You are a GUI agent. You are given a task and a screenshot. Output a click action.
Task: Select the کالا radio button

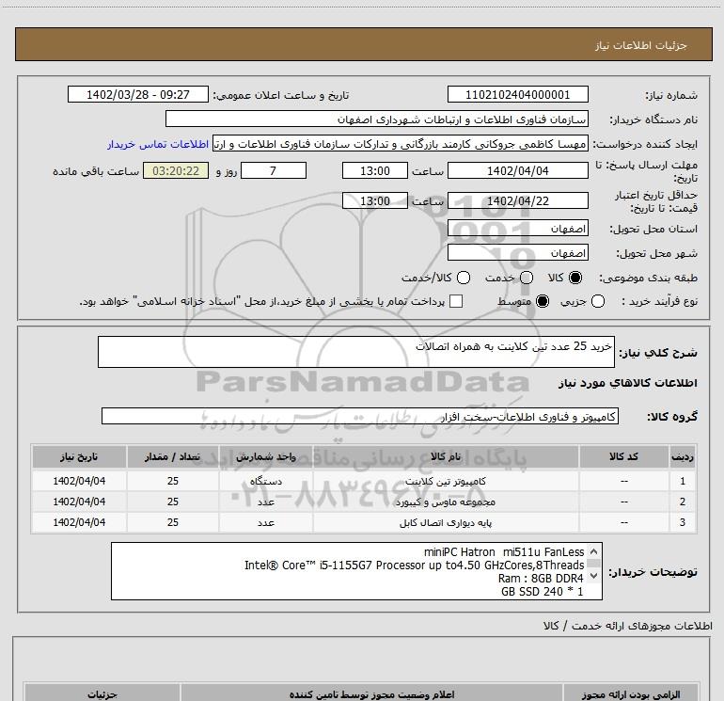tap(575, 278)
